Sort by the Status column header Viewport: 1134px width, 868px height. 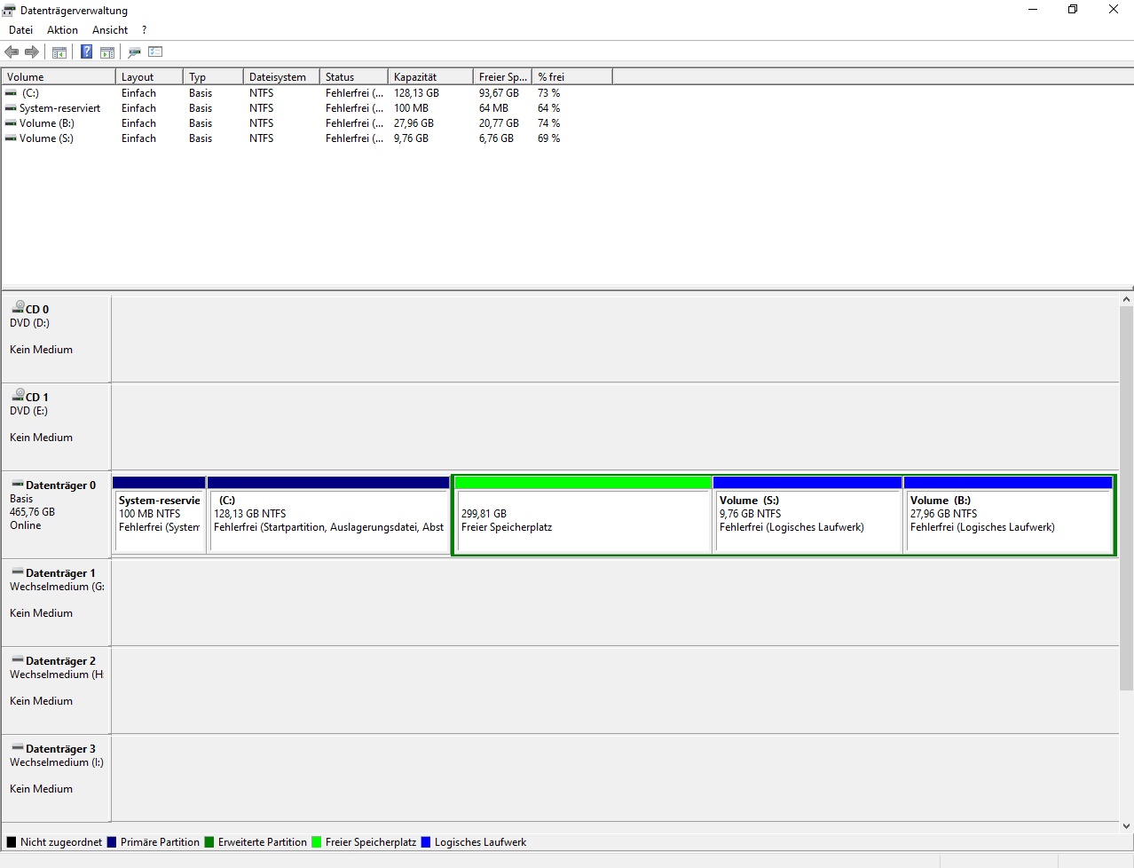[354, 76]
